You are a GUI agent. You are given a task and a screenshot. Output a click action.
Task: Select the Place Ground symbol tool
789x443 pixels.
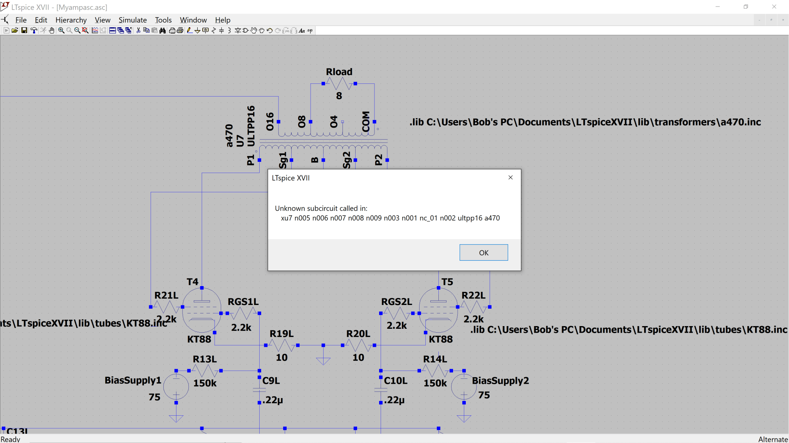click(197, 30)
